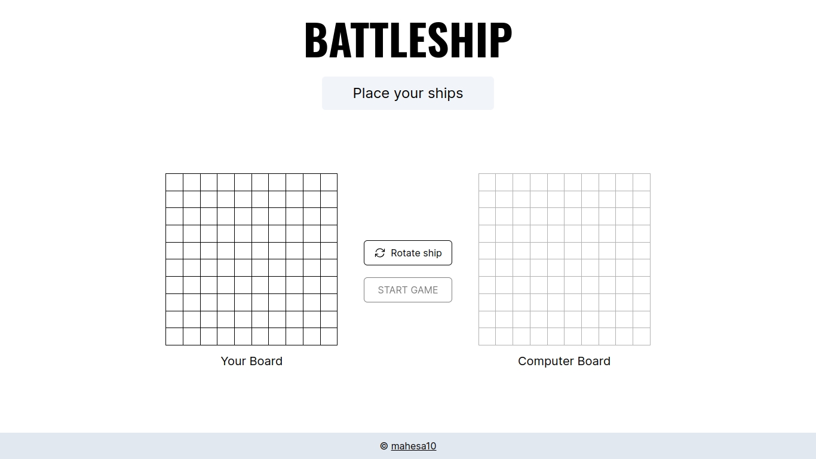Click the top-right cell of Your Board
This screenshot has width=816, height=459.
tap(329, 182)
